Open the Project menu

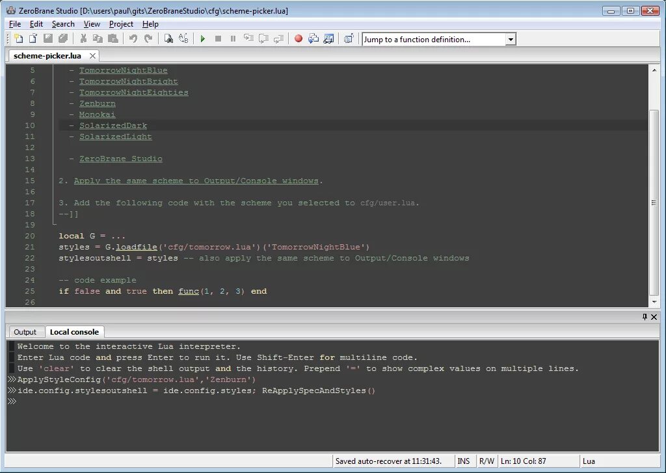click(x=121, y=24)
